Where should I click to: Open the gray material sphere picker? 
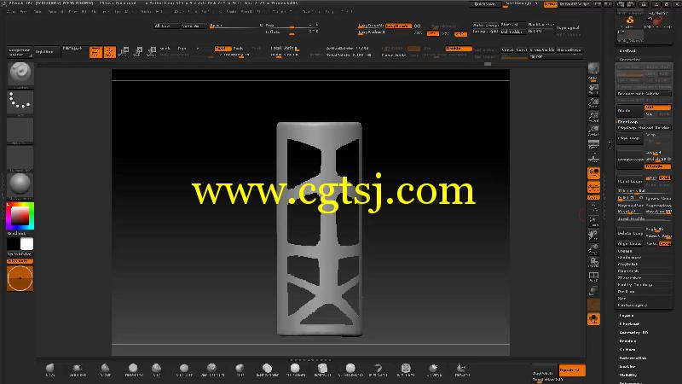20,184
